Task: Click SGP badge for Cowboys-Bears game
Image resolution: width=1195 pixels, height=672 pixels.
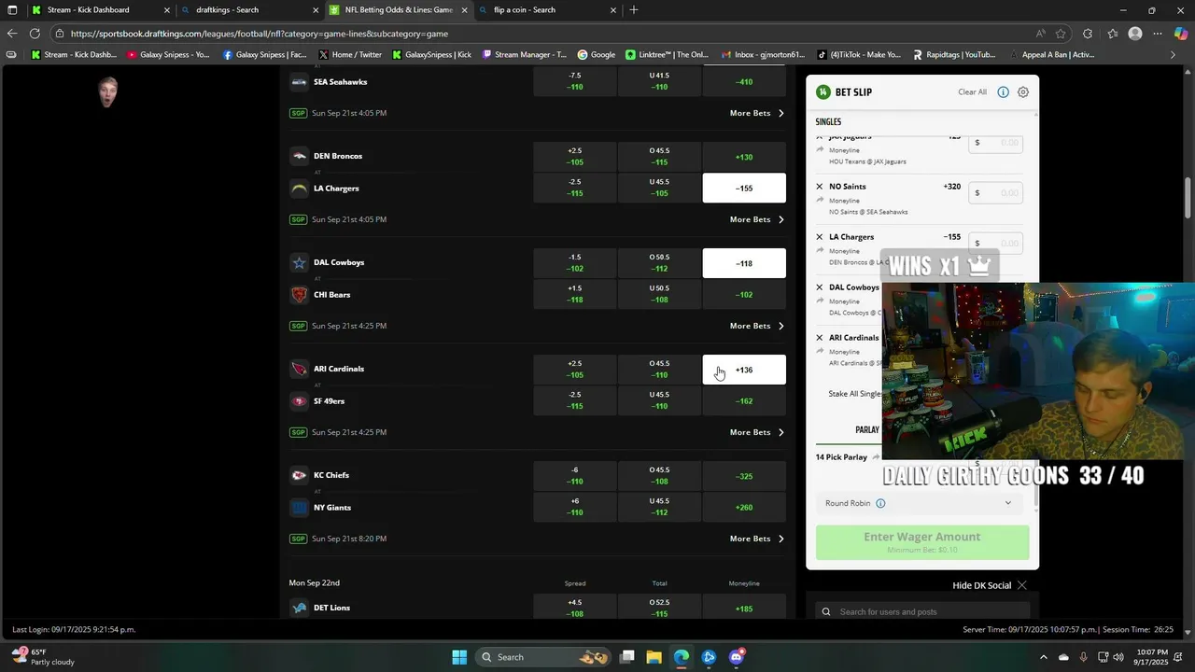Action: [x=298, y=326]
